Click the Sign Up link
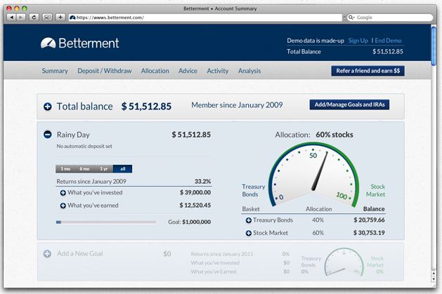Image resolution: width=442 pixels, height=294 pixels. (358, 41)
